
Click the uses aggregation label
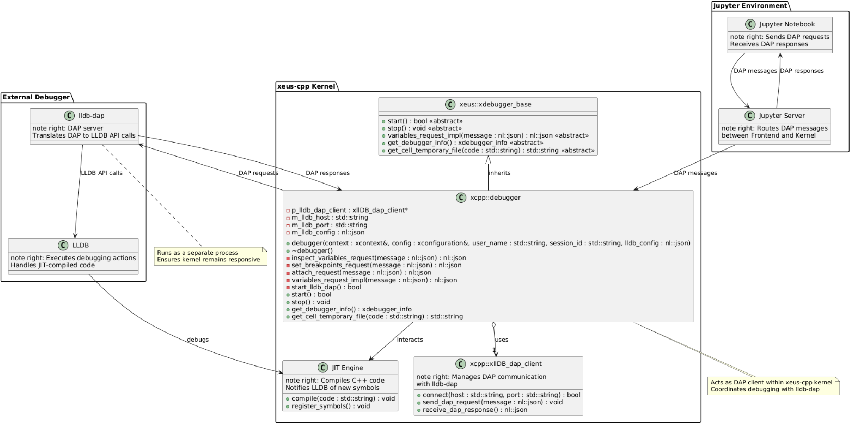tap(501, 340)
